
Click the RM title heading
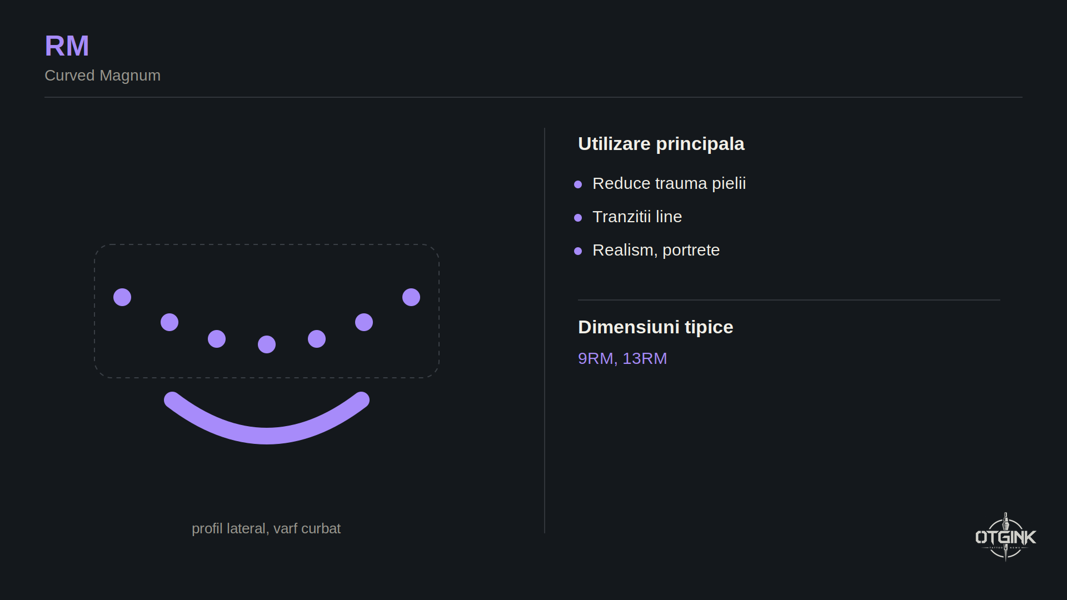(x=67, y=46)
